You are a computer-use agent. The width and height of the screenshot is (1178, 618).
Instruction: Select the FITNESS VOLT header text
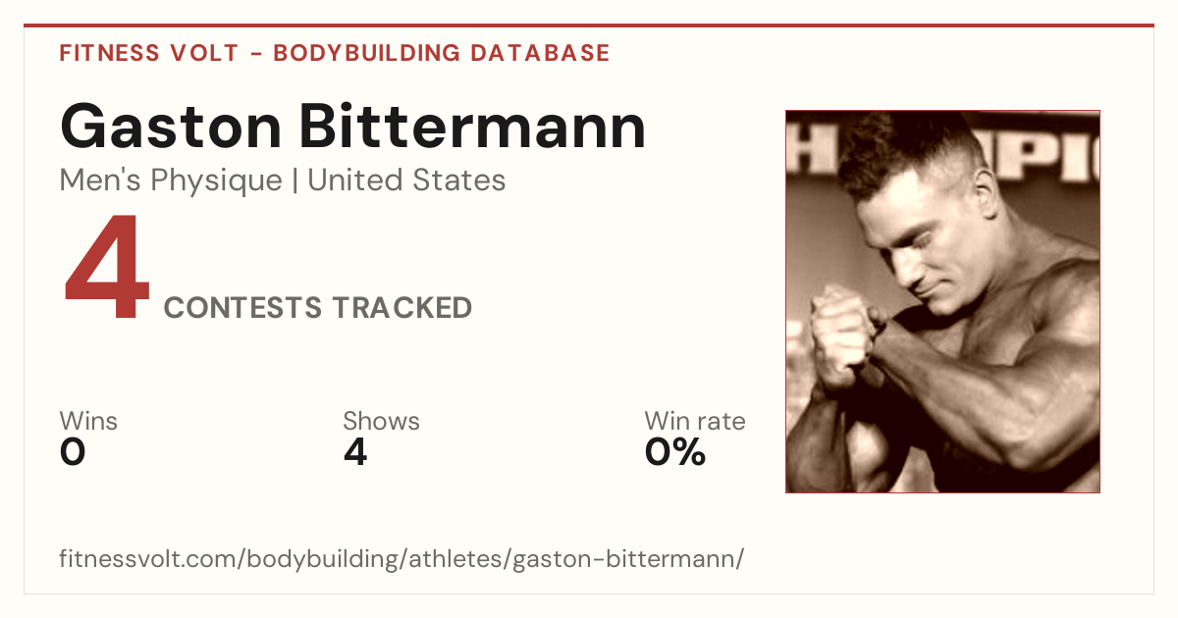[x=148, y=53]
